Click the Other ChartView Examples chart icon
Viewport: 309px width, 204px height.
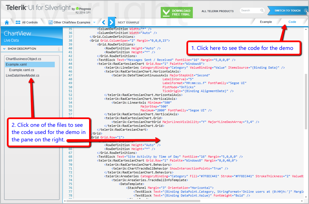pos(51,22)
